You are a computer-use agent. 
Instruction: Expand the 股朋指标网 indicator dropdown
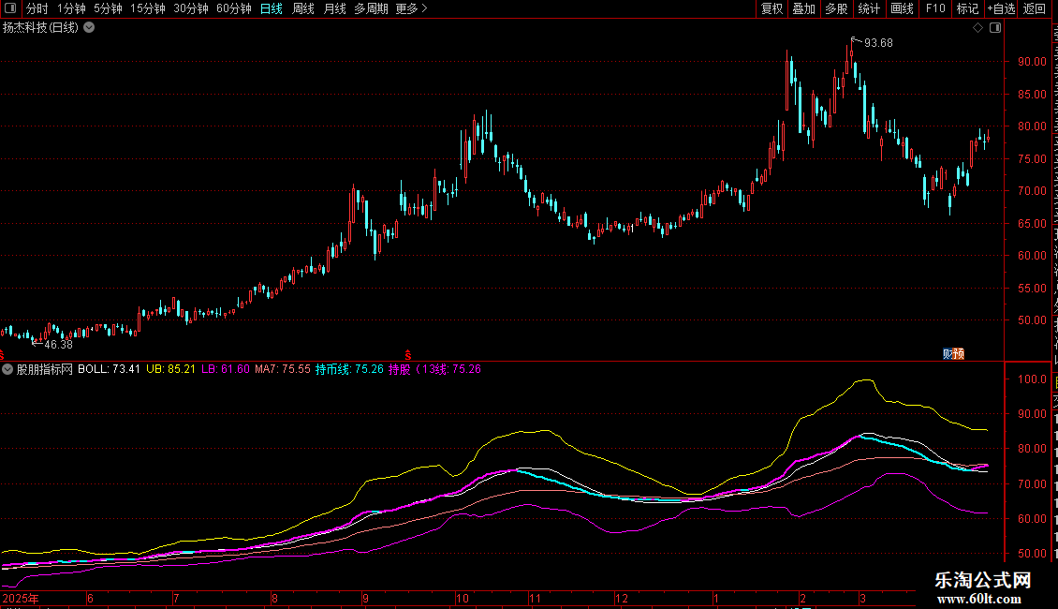[x=7, y=369]
